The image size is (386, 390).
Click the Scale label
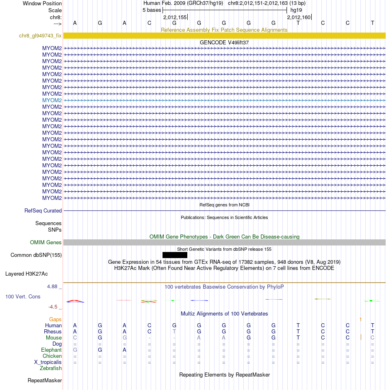[55, 11]
